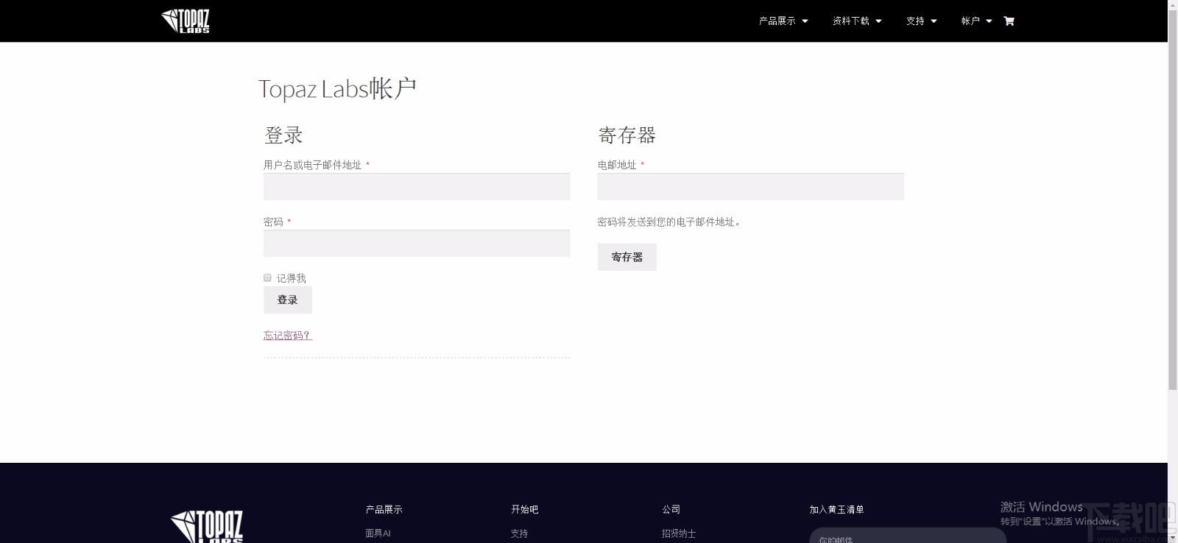Focus the 电邮地址 registration field
The image size is (1178, 543).
750,187
